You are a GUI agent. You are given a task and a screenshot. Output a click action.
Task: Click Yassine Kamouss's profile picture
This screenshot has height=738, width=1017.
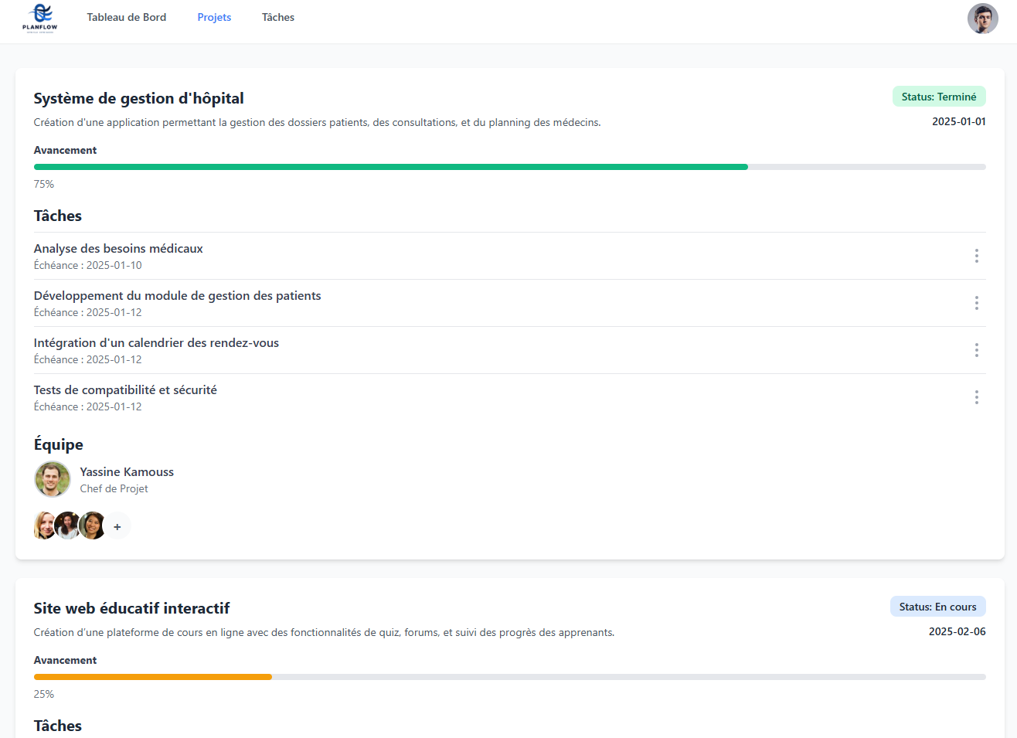coord(52,479)
